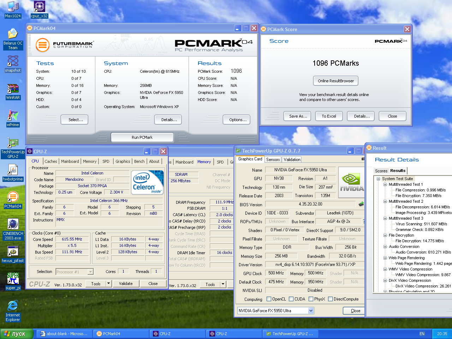This screenshot has width=452, height=339.
Task: Launch the super_pi desktop icon
Action: pos(13,281)
